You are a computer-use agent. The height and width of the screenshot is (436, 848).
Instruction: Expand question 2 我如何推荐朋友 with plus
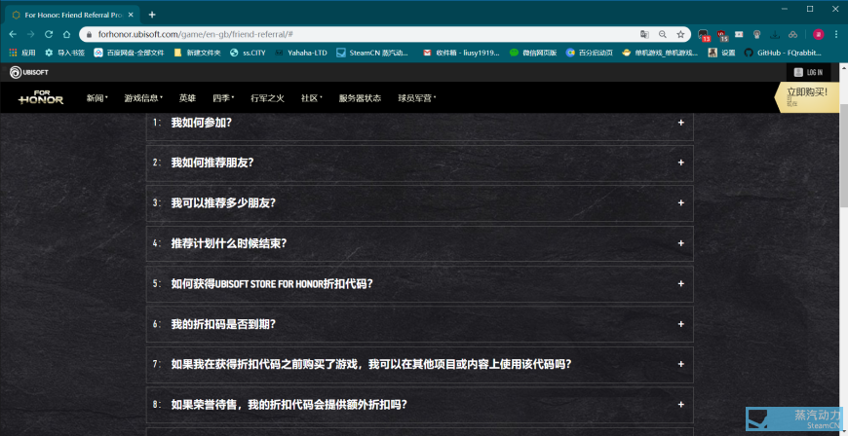(681, 163)
